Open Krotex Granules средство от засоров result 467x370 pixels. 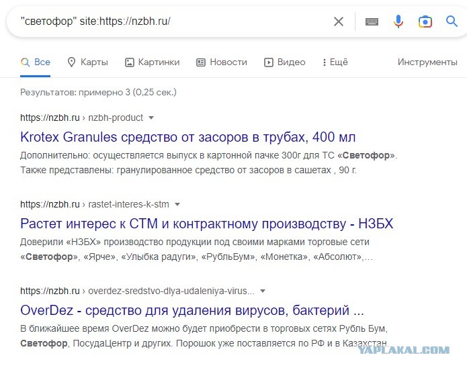[188, 137]
